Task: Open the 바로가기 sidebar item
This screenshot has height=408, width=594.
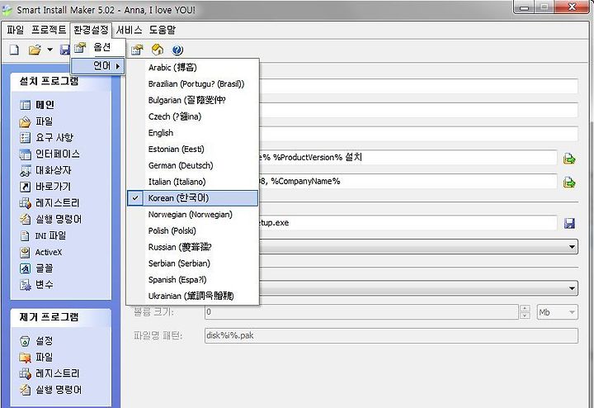Action: (45, 187)
